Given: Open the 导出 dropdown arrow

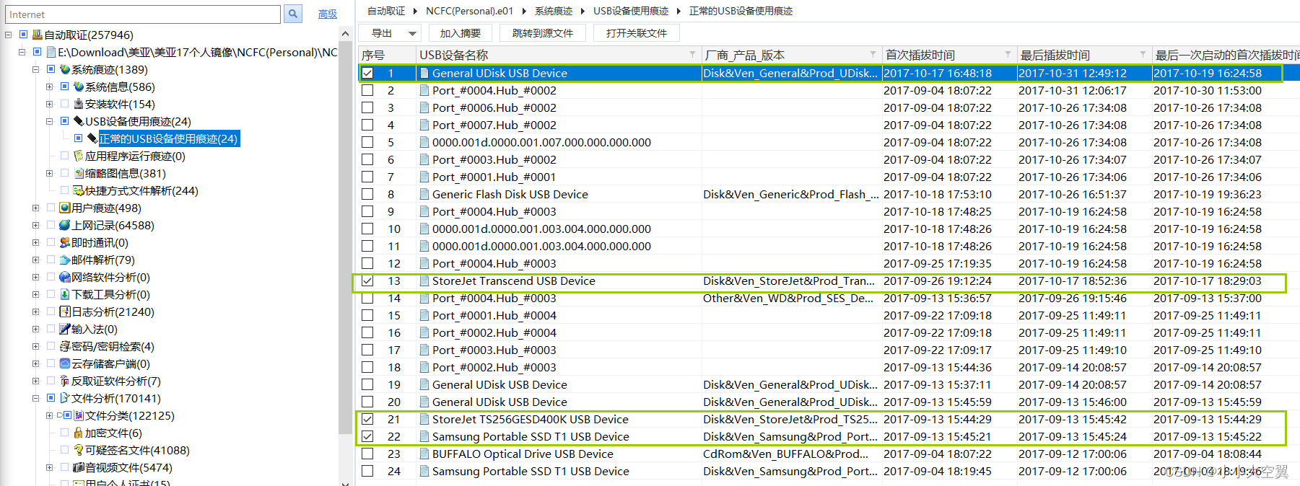Looking at the screenshot, I should [x=412, y=33].
